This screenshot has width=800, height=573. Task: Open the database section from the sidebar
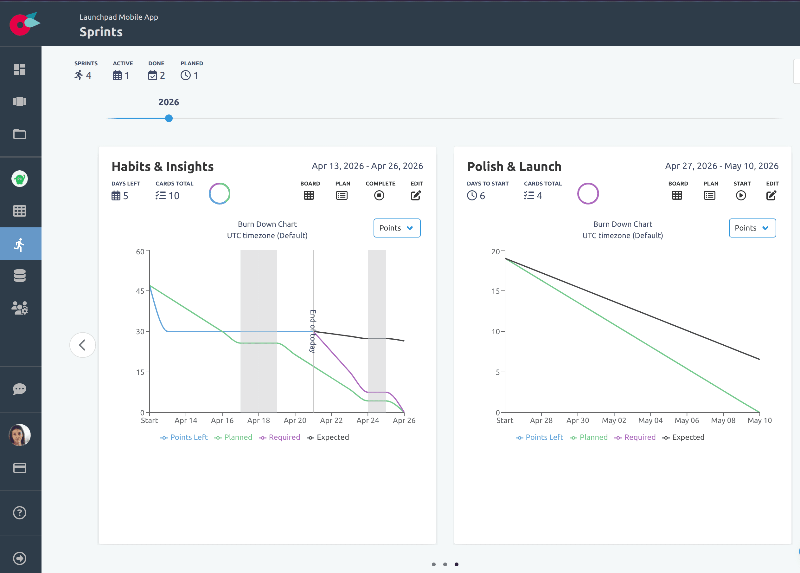click(x=20, y=276)
